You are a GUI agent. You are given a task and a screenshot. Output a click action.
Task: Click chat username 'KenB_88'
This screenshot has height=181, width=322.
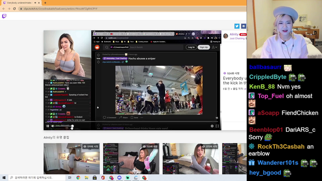tap(262, 86)
